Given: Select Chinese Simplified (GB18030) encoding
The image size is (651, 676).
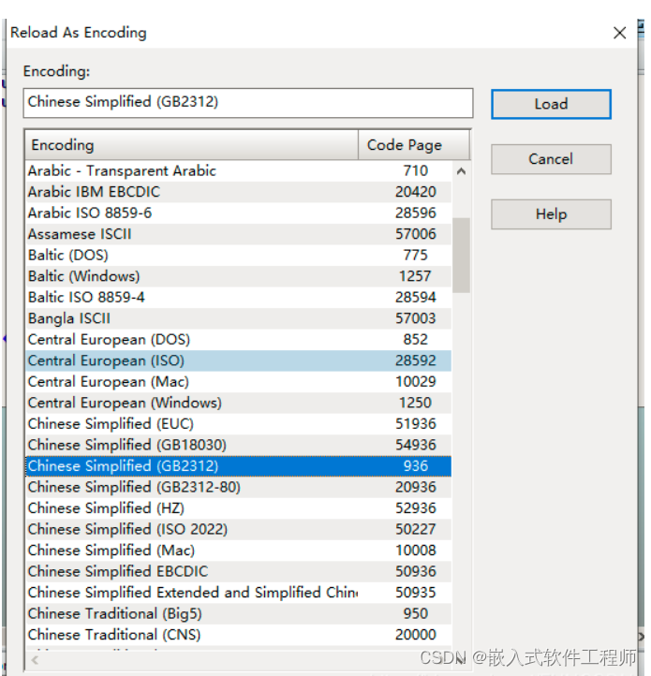Looking at the screenshot, I should [x=239, y=446].
